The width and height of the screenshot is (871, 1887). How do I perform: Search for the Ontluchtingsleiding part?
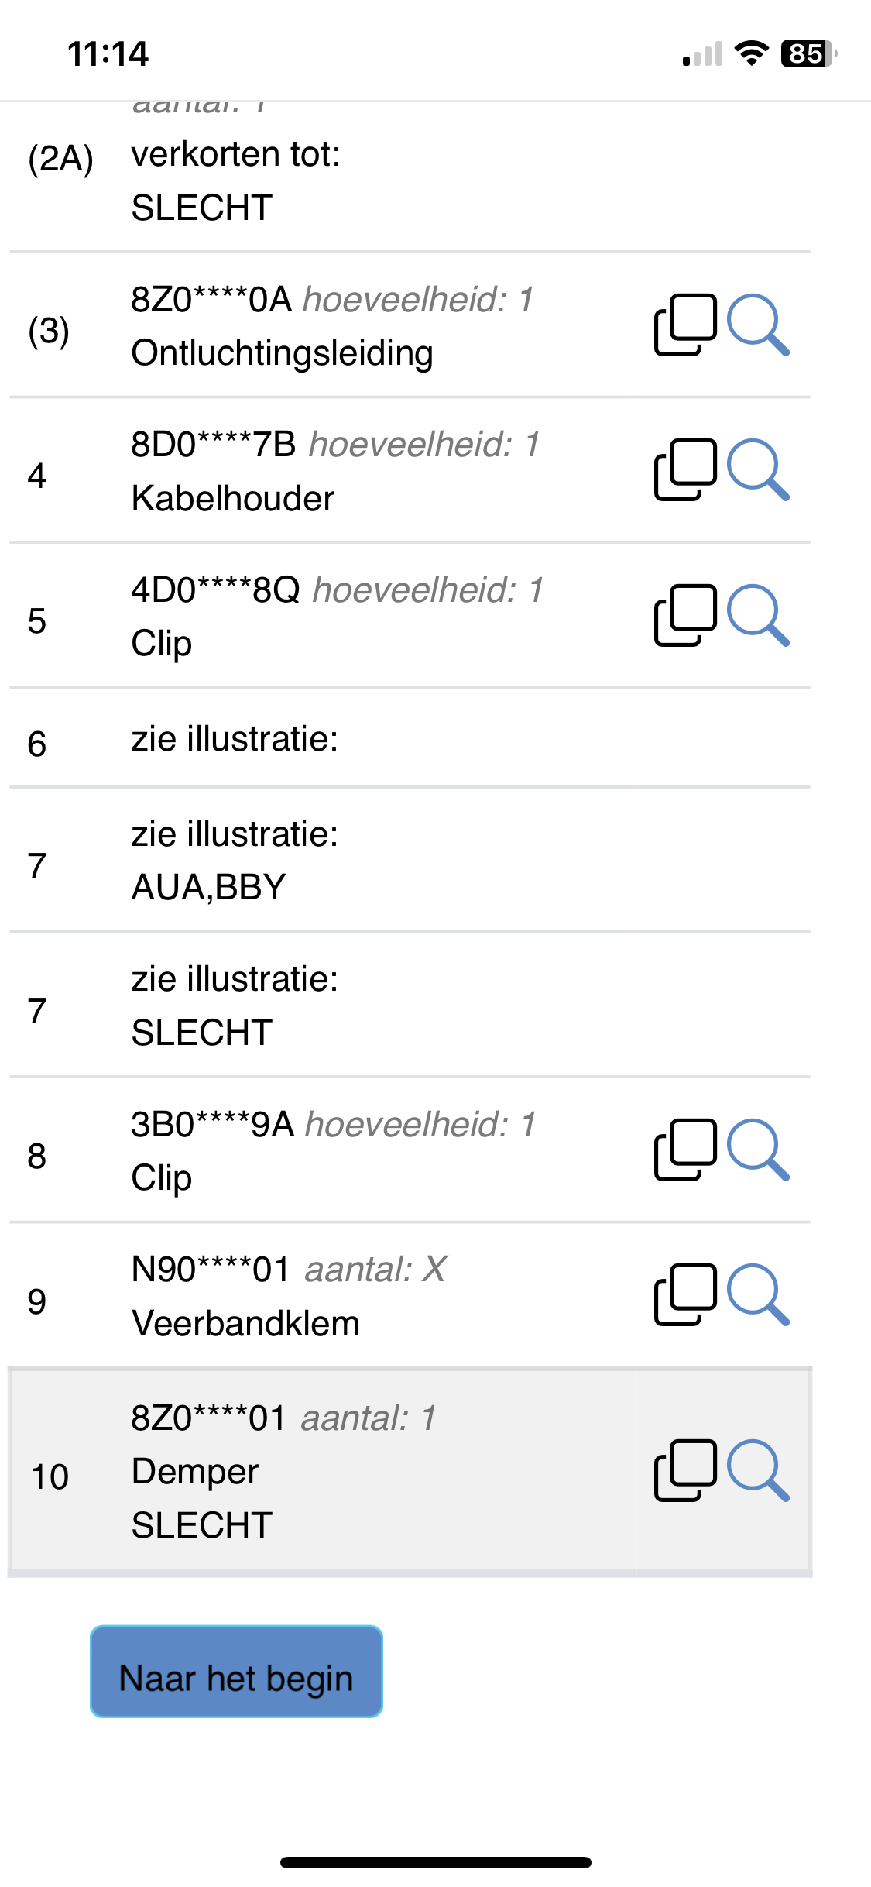point(758,325)
